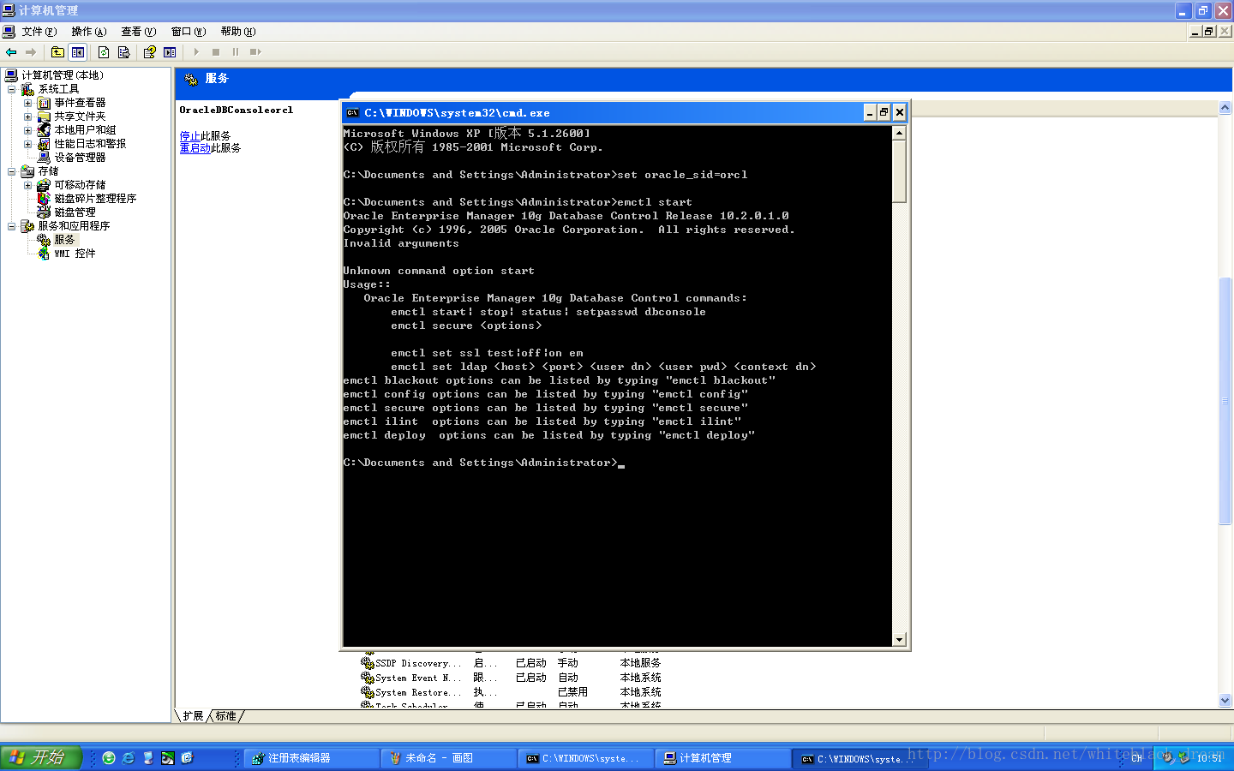The height and width of the screenshot is (771, 1234).
Task: Expand the 本地用户和组 node
Action: [x=27, y=130]
